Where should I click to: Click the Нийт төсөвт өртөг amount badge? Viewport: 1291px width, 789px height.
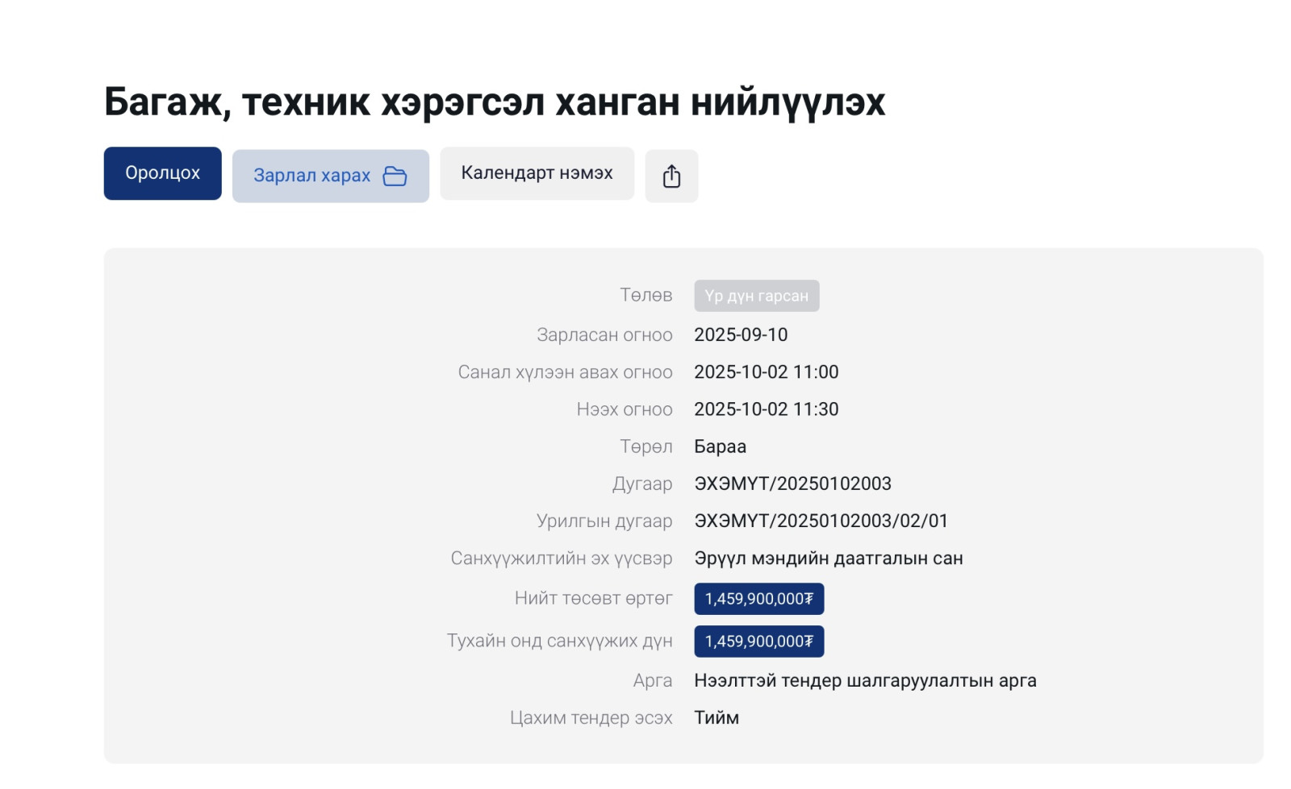[758, 599]
